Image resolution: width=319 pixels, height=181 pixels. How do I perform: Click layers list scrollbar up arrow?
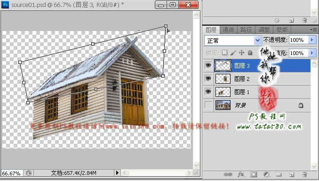pyautogui.click(x=314, y=63)
